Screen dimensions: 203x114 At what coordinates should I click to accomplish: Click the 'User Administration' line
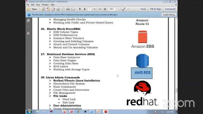click(x=67, y=105)
